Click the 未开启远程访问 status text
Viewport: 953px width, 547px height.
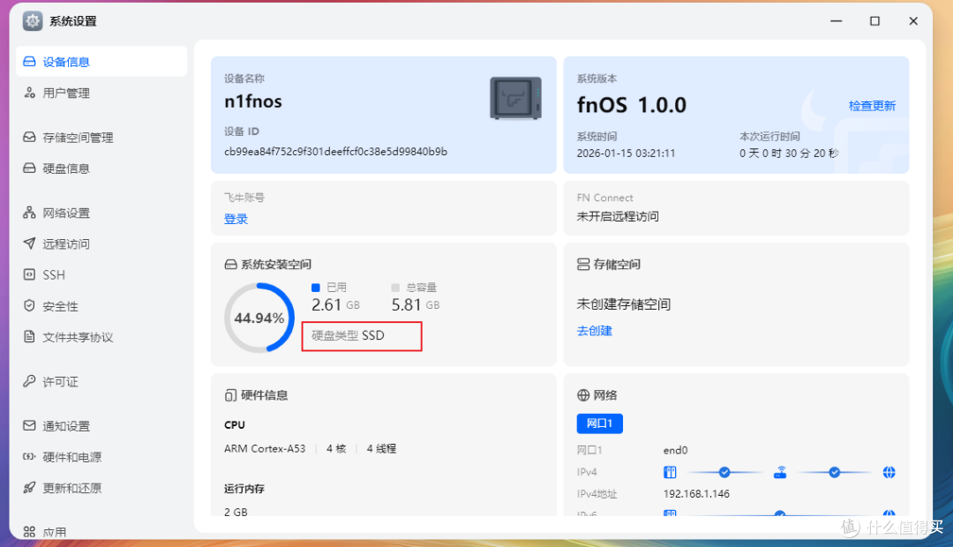coord(618,216)
